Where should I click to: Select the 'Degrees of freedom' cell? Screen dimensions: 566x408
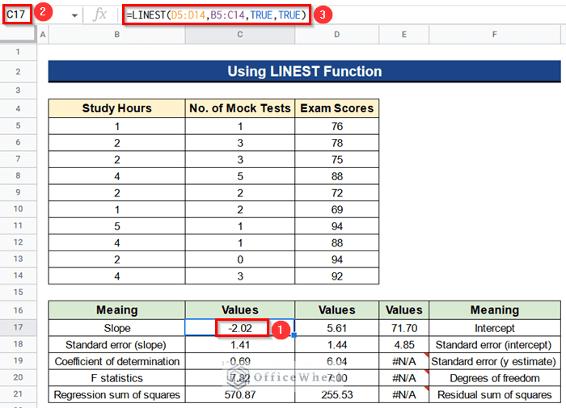point(495,377)
